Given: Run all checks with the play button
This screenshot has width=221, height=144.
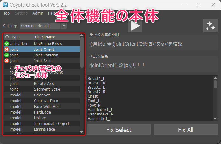Looking at the screenshot, I should [135, 26].
